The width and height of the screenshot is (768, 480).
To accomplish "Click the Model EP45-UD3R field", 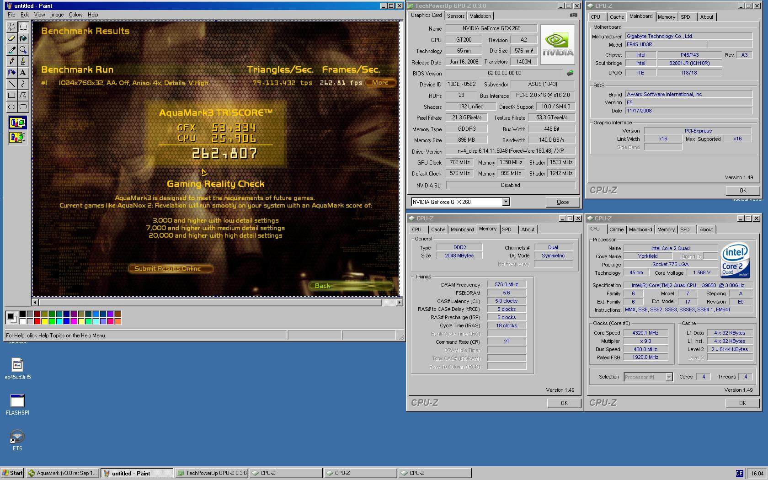I will (665, 44).
